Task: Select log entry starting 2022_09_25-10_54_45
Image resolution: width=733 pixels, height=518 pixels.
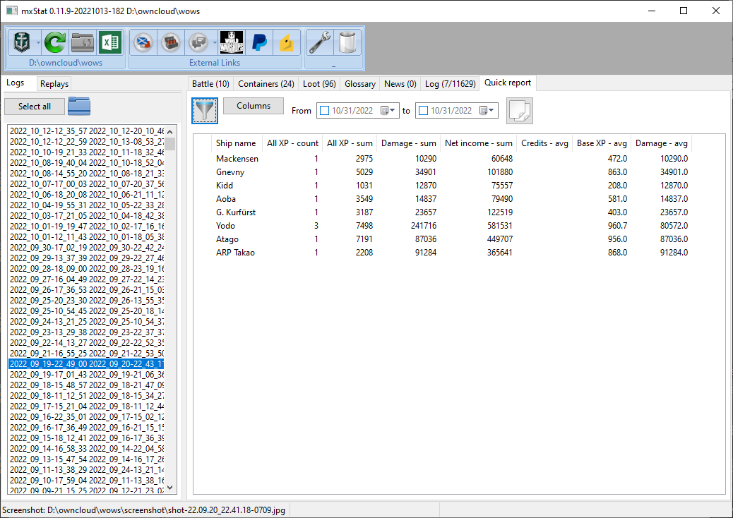Action: (x=86, y=311)
